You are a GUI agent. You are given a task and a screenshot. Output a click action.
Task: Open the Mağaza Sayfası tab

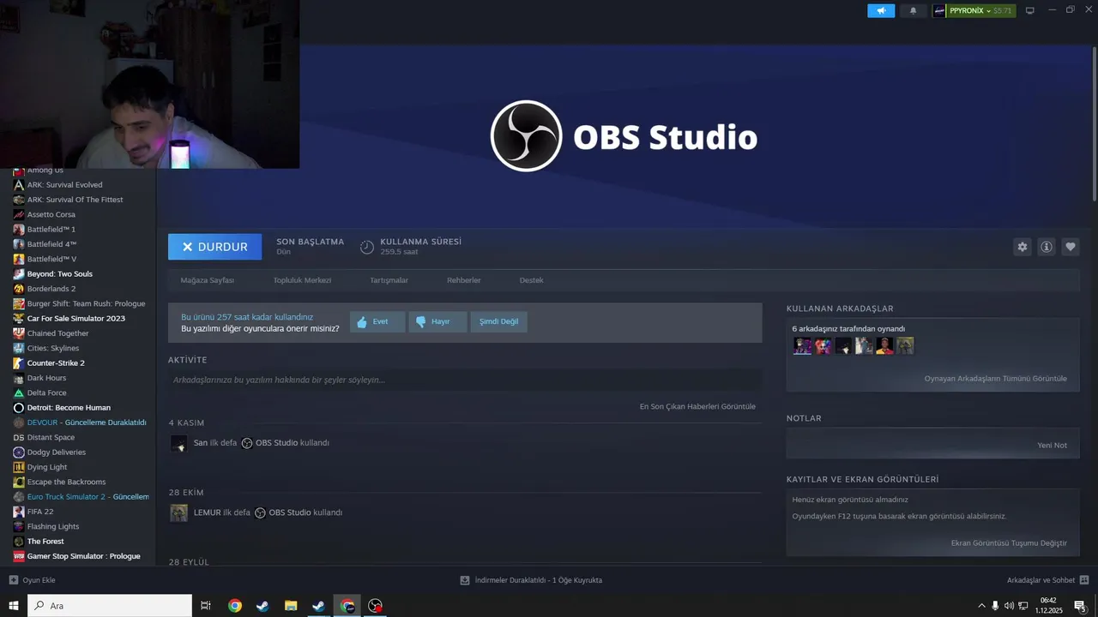click(x=207, y=280)
